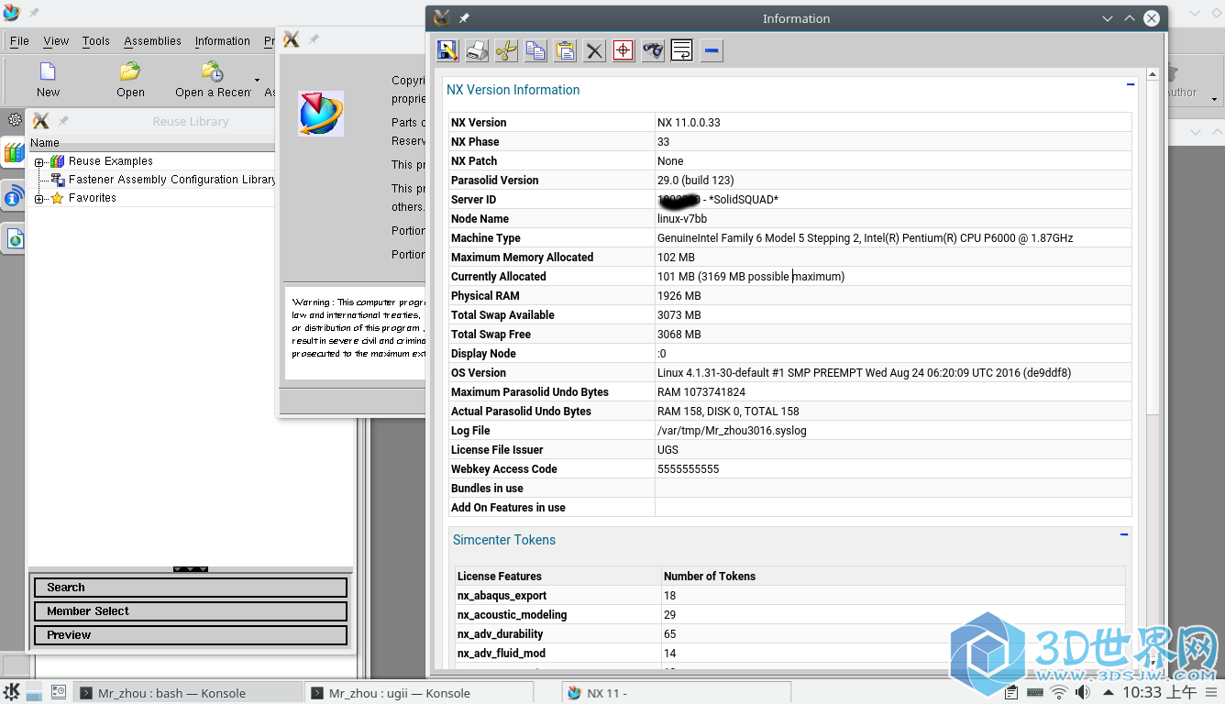Screen dimensions: 1225x704
Task: Open the clipboard tray icon
Action: pos(1011,693)
